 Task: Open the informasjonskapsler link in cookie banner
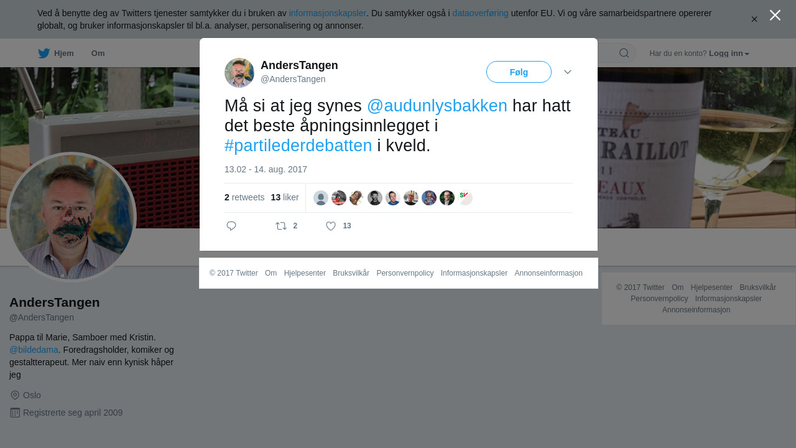[x=328, y=13]
